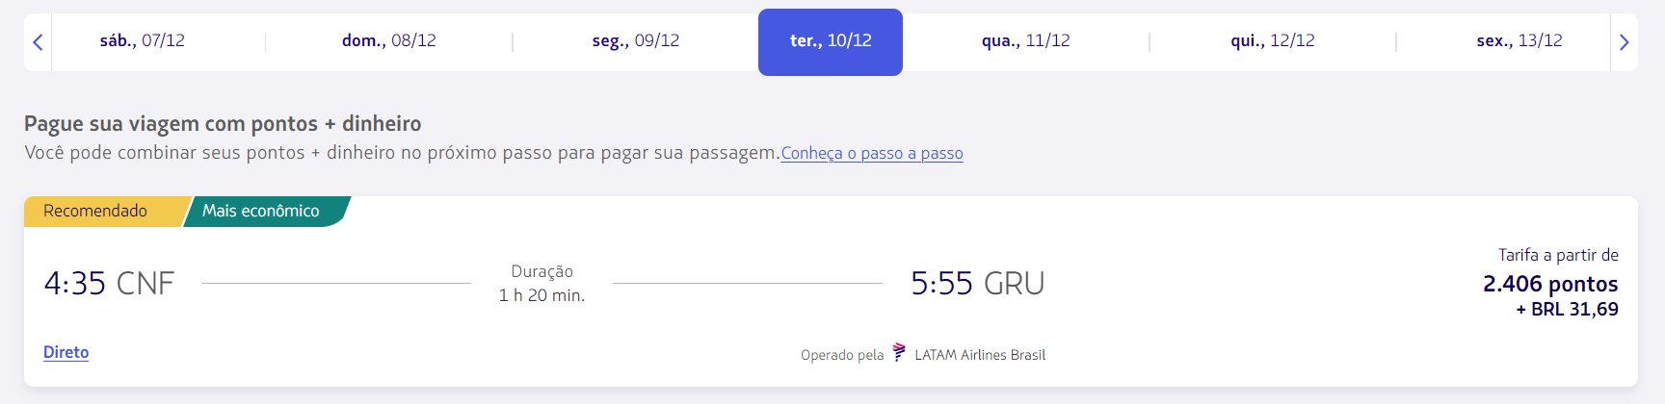Select the dom., 08/12 date tab
The width and height of the screenshot is (1665, 404).
(389, 41)
